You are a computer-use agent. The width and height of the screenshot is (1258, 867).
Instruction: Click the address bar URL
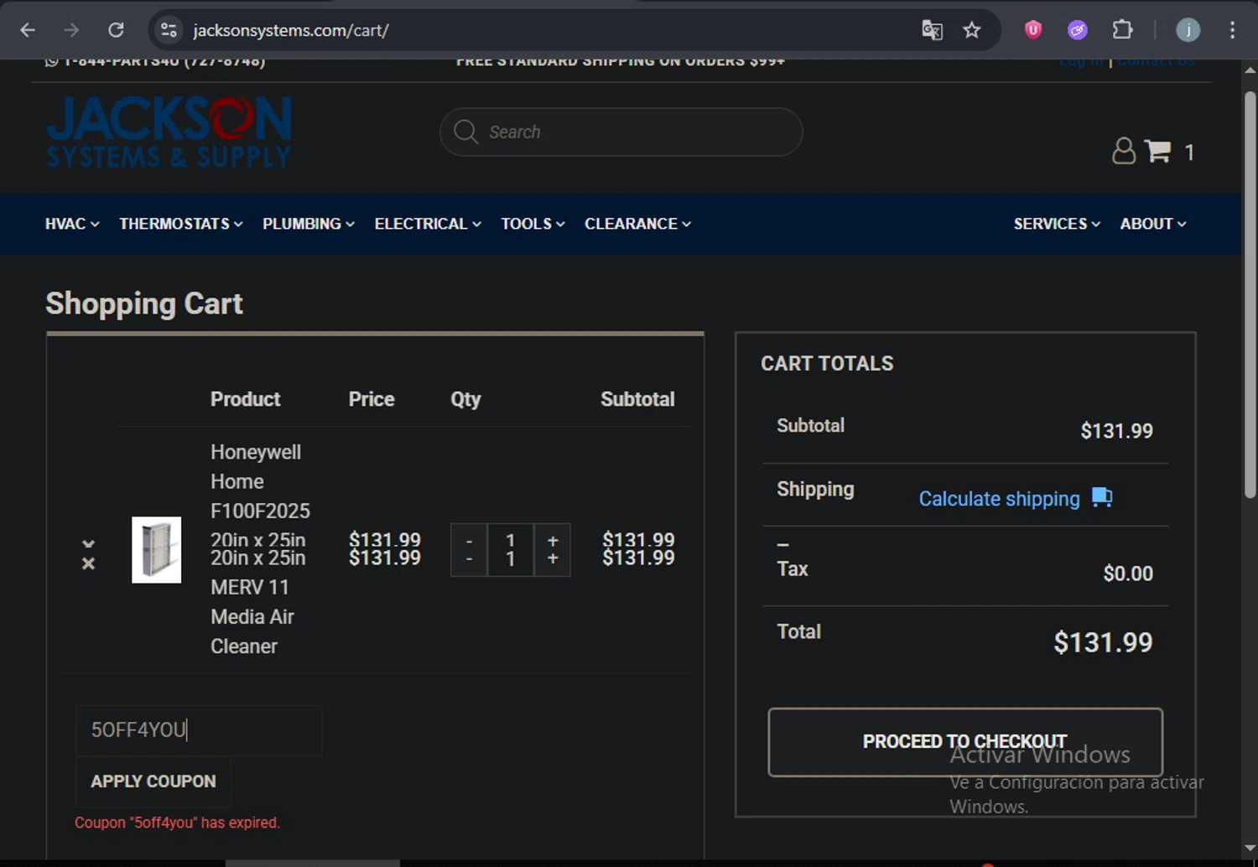click(291, 30)
